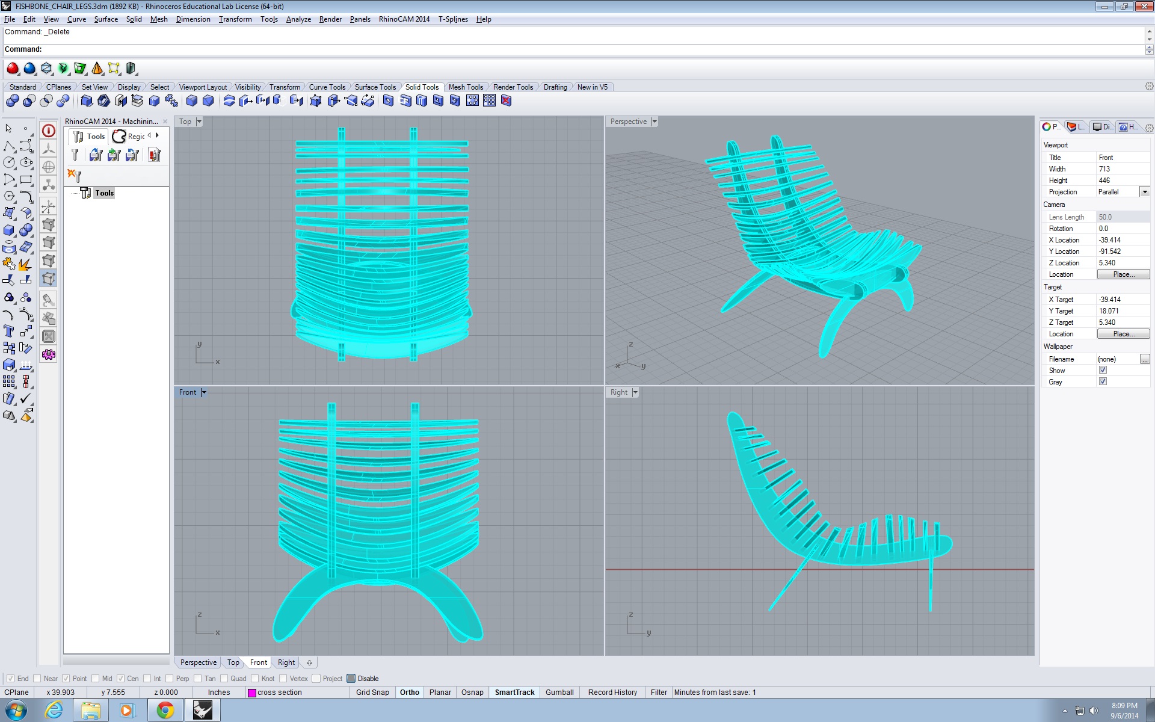Enable the Quad osnap checkbox

224,679
